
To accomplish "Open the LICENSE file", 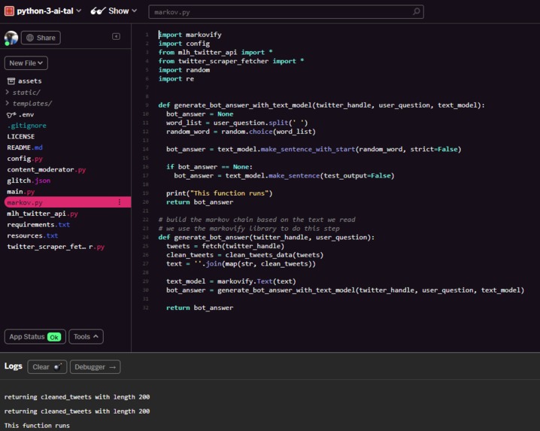I will 20,136.
